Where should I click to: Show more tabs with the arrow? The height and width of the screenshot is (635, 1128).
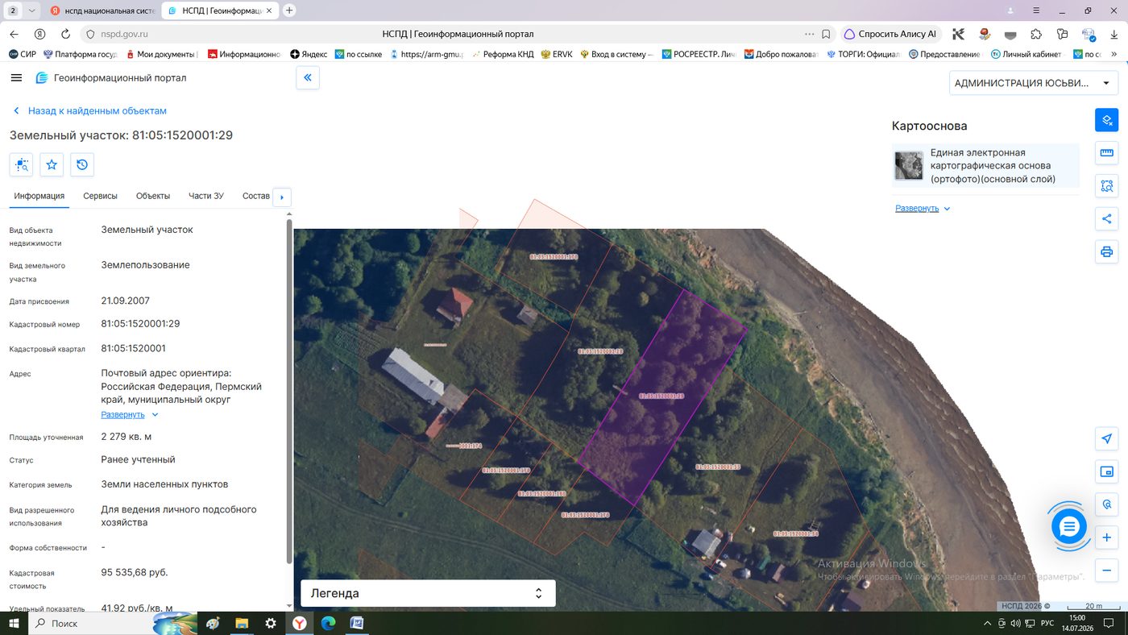pos(282,197)
